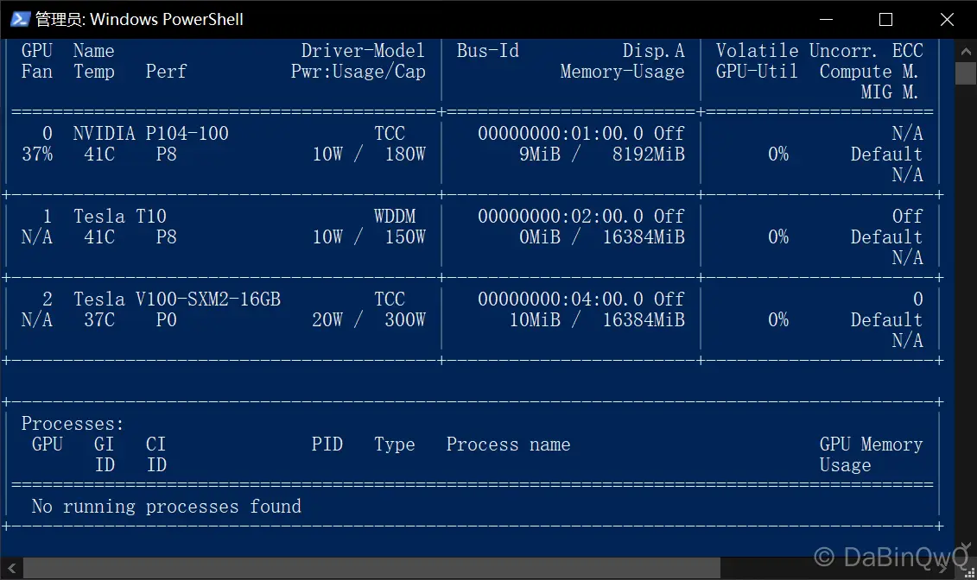
Task: Click the fan speed '37%'
Action: pos(37,154)
